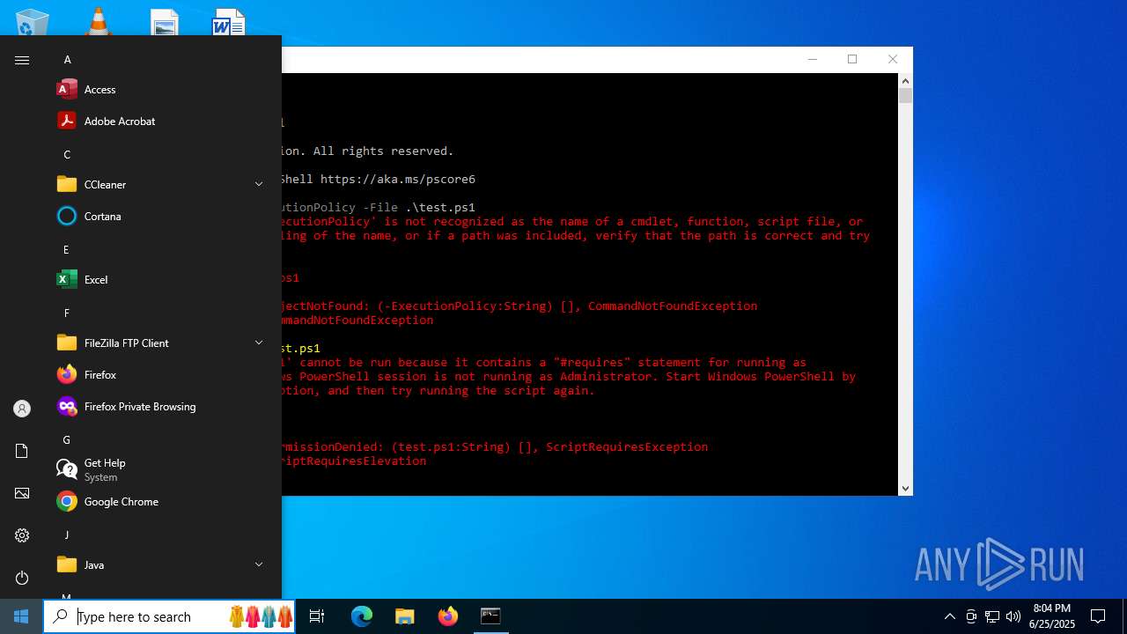
Task: Open Documents from Start sidebar
Action: pos(22,451)
